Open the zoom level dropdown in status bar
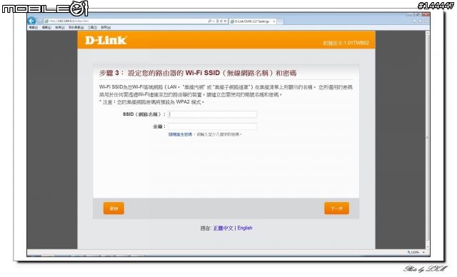 click(x=423, y=252)
